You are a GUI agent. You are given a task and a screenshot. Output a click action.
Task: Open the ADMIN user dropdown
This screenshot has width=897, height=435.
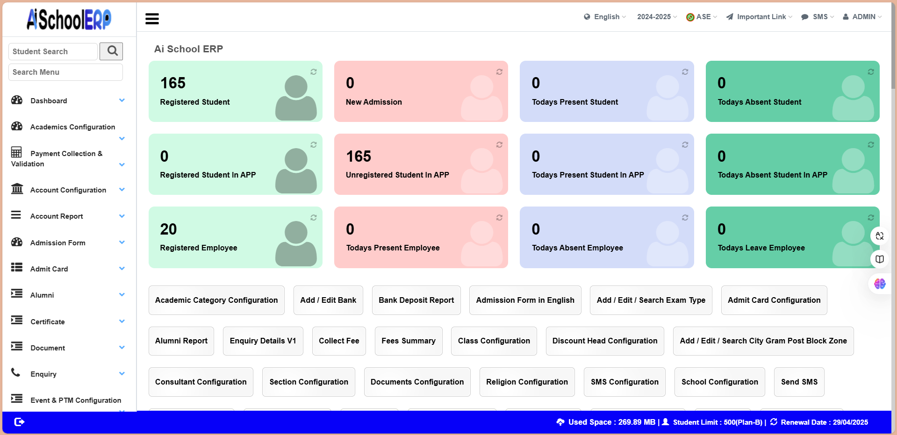862,17
